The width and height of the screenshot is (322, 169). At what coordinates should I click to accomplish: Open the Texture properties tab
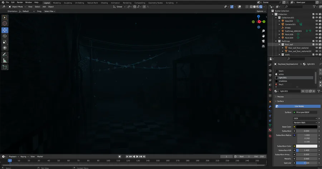270,136
